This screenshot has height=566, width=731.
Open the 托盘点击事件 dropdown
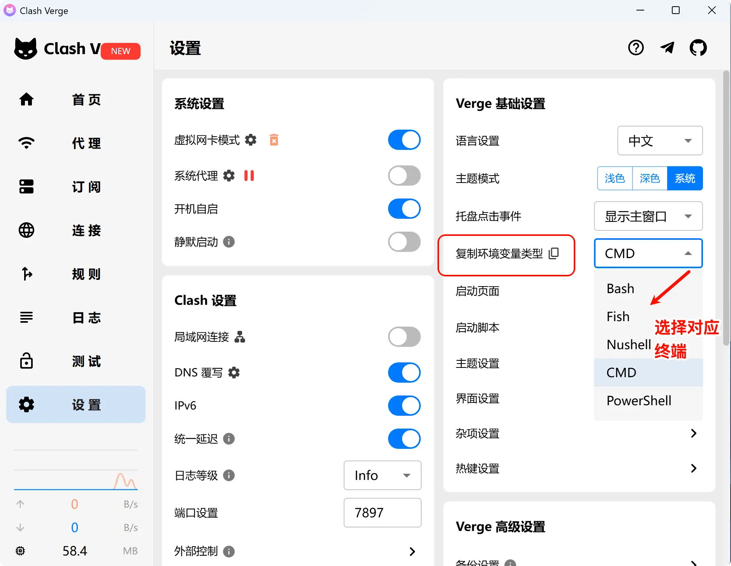coord(648,216)
